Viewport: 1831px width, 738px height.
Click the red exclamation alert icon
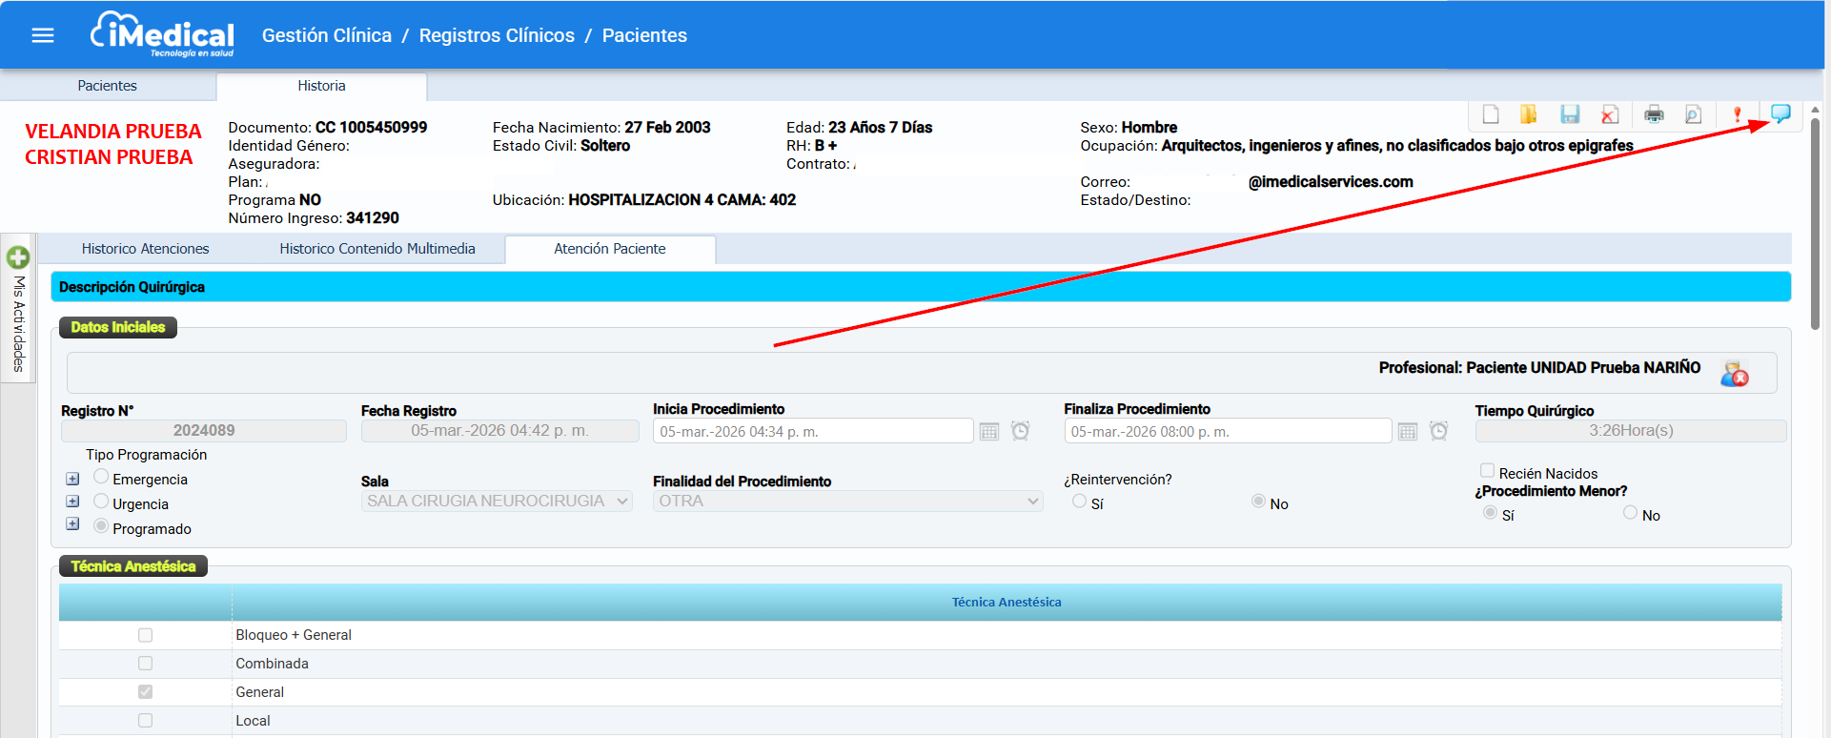(1737, 114)
